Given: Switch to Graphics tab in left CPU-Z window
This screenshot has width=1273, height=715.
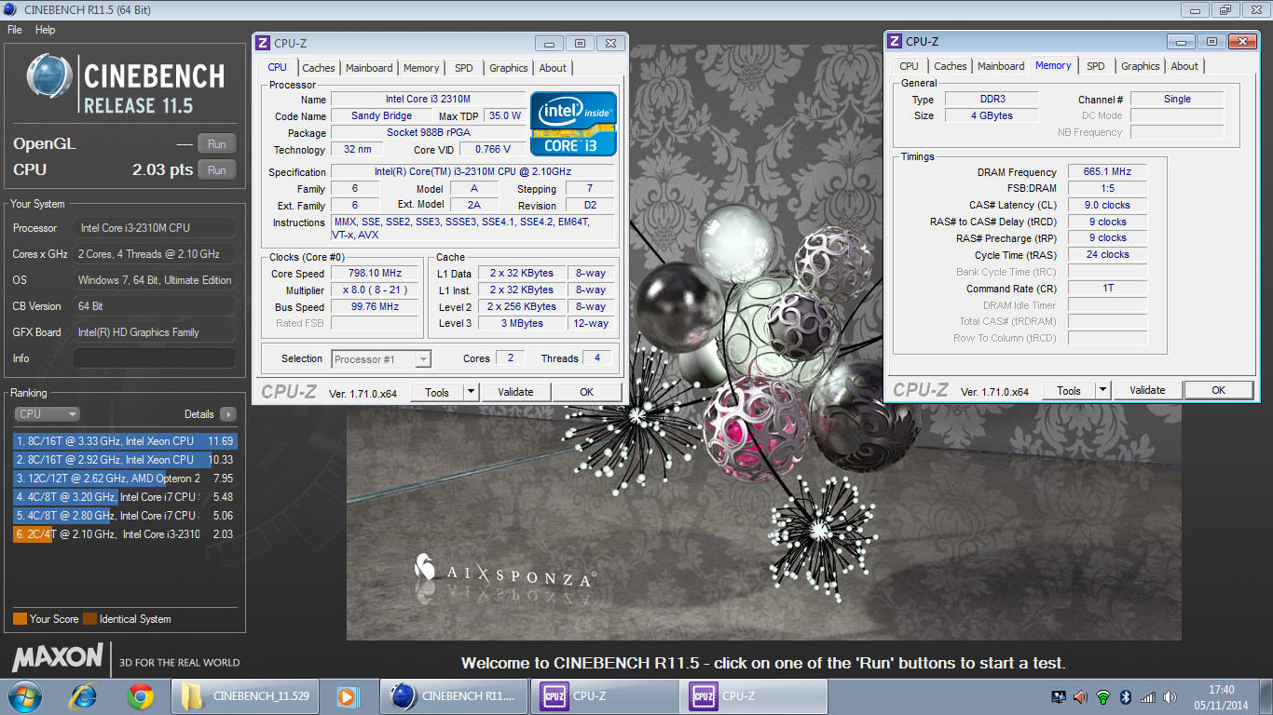Looking at the screenshot, I should tap(509, 68).
